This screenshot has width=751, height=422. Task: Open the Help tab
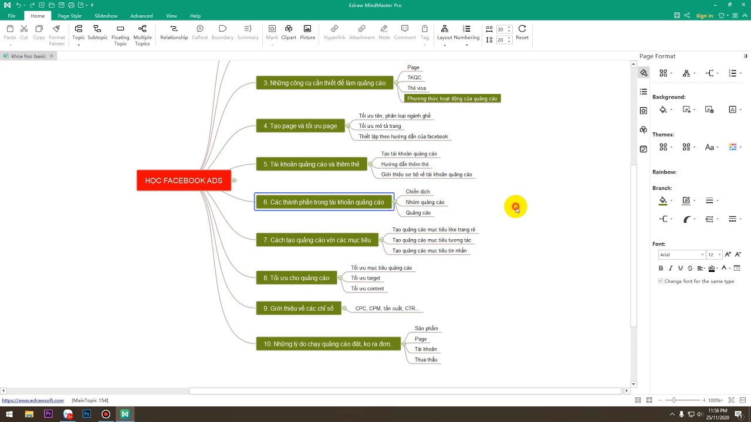[195, 16]
